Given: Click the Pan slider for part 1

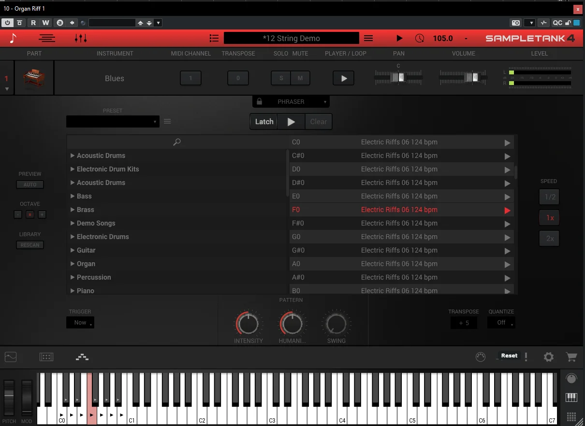Looking at the screenshot, I should pos(398,77).
